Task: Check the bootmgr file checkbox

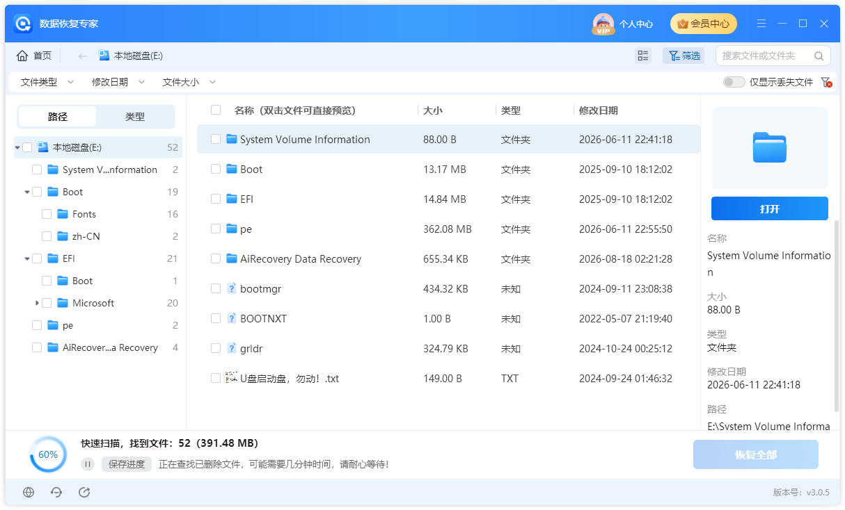Action: [216, 288]
